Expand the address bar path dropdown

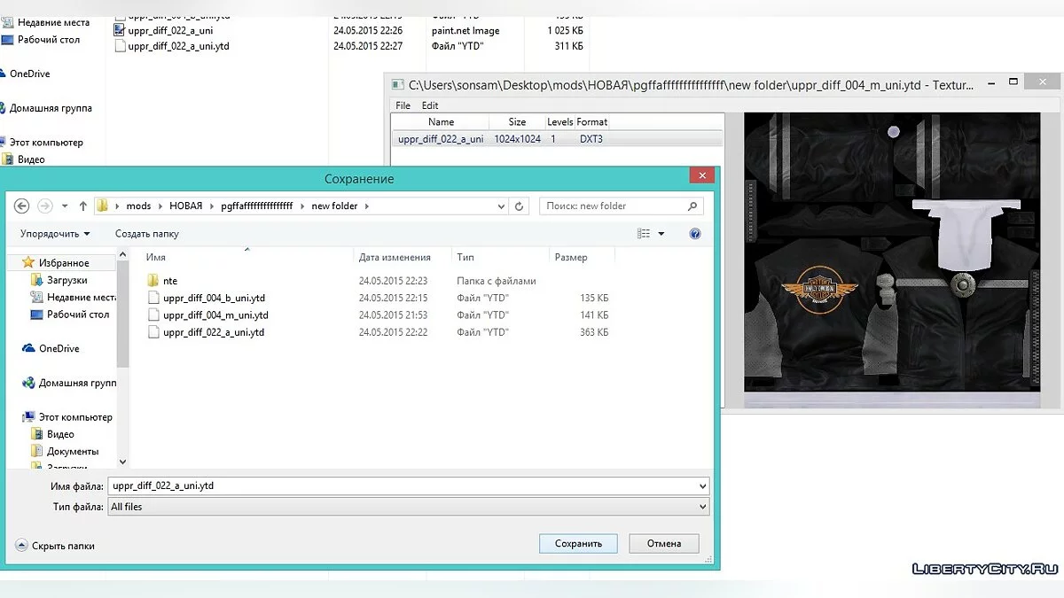point(501,206)
